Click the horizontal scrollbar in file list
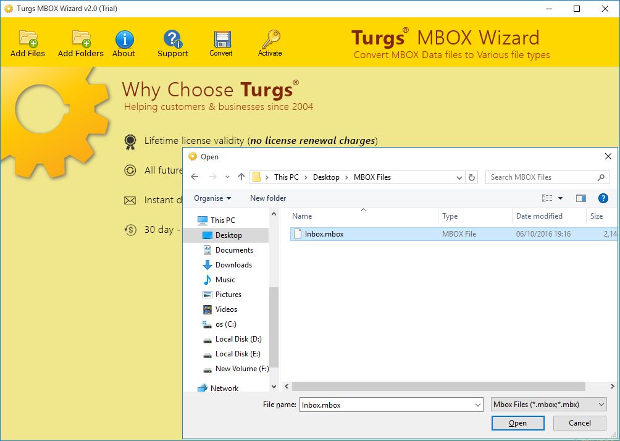620x441 pixels. 438,387
